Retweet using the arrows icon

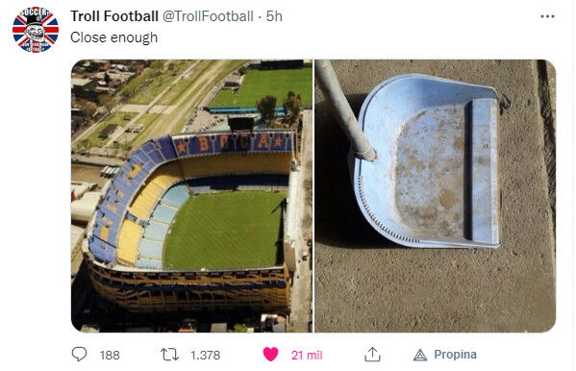click(169, 355)
